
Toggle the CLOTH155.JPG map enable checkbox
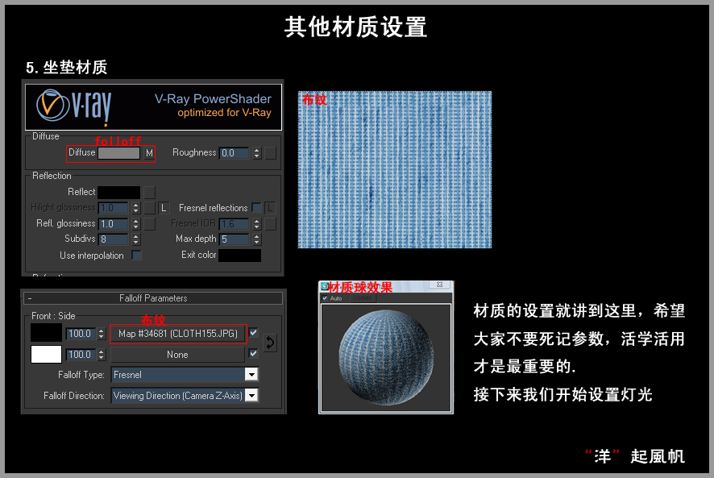(254, 333)
